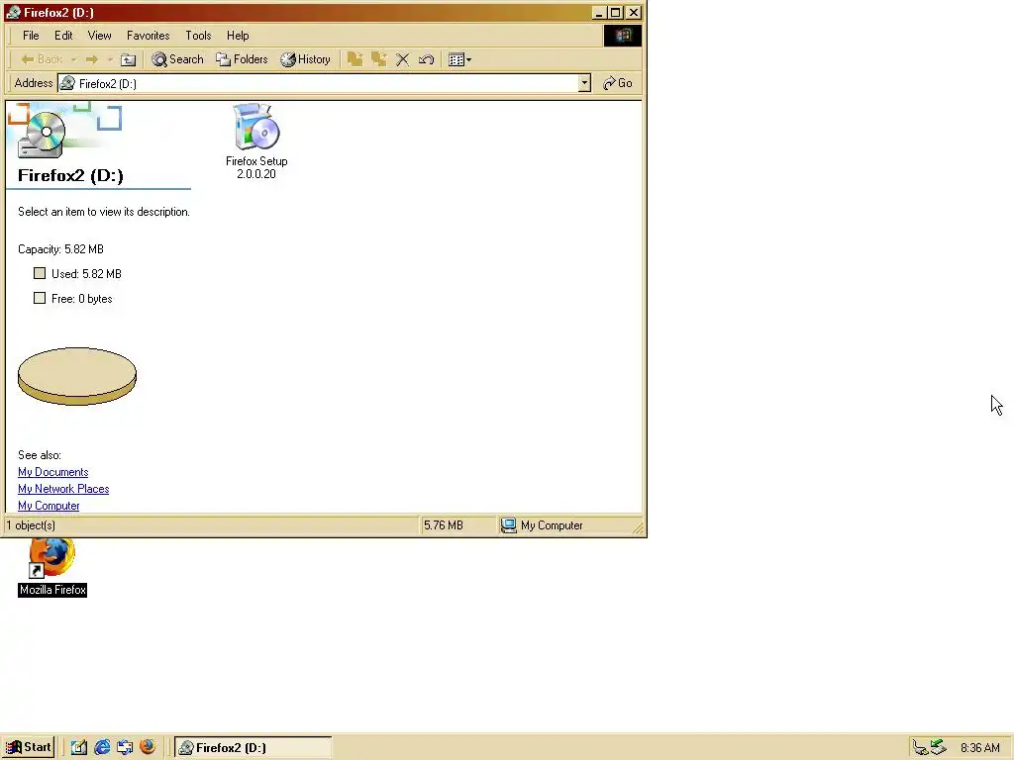This screenshot has width=1014, height=760.
Task: Click the Forward arrow toolbar button
Action: 92,59
